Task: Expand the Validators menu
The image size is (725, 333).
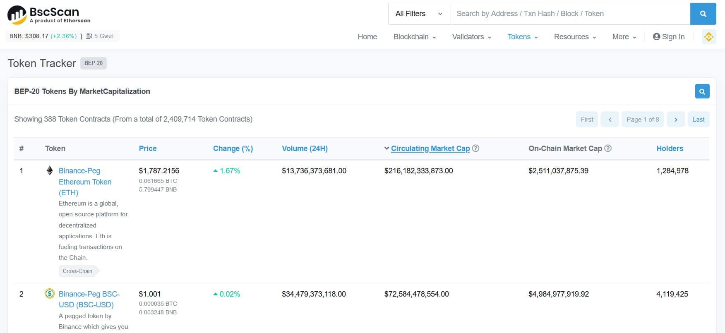Action: coord(472,37)
